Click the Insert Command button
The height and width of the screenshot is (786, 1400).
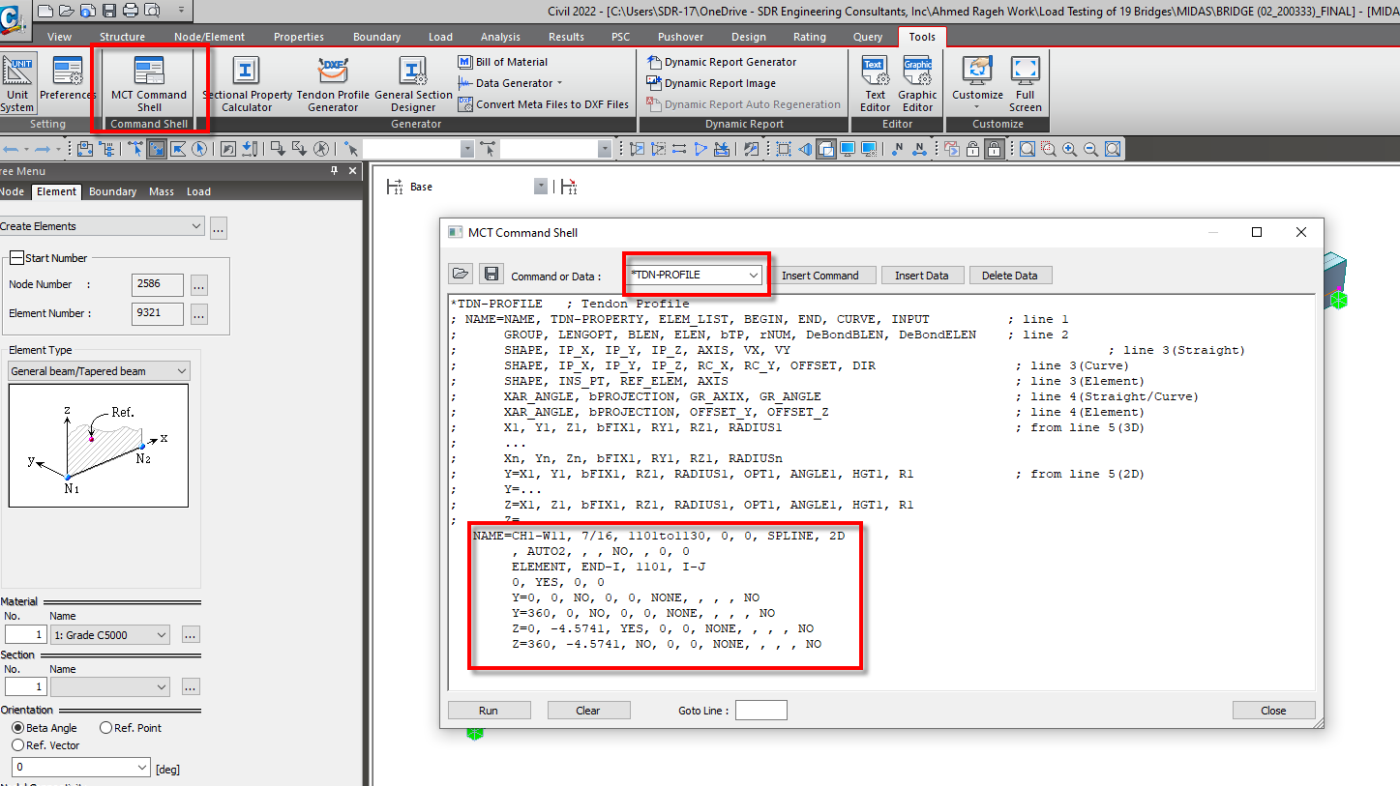click(819, 276)
